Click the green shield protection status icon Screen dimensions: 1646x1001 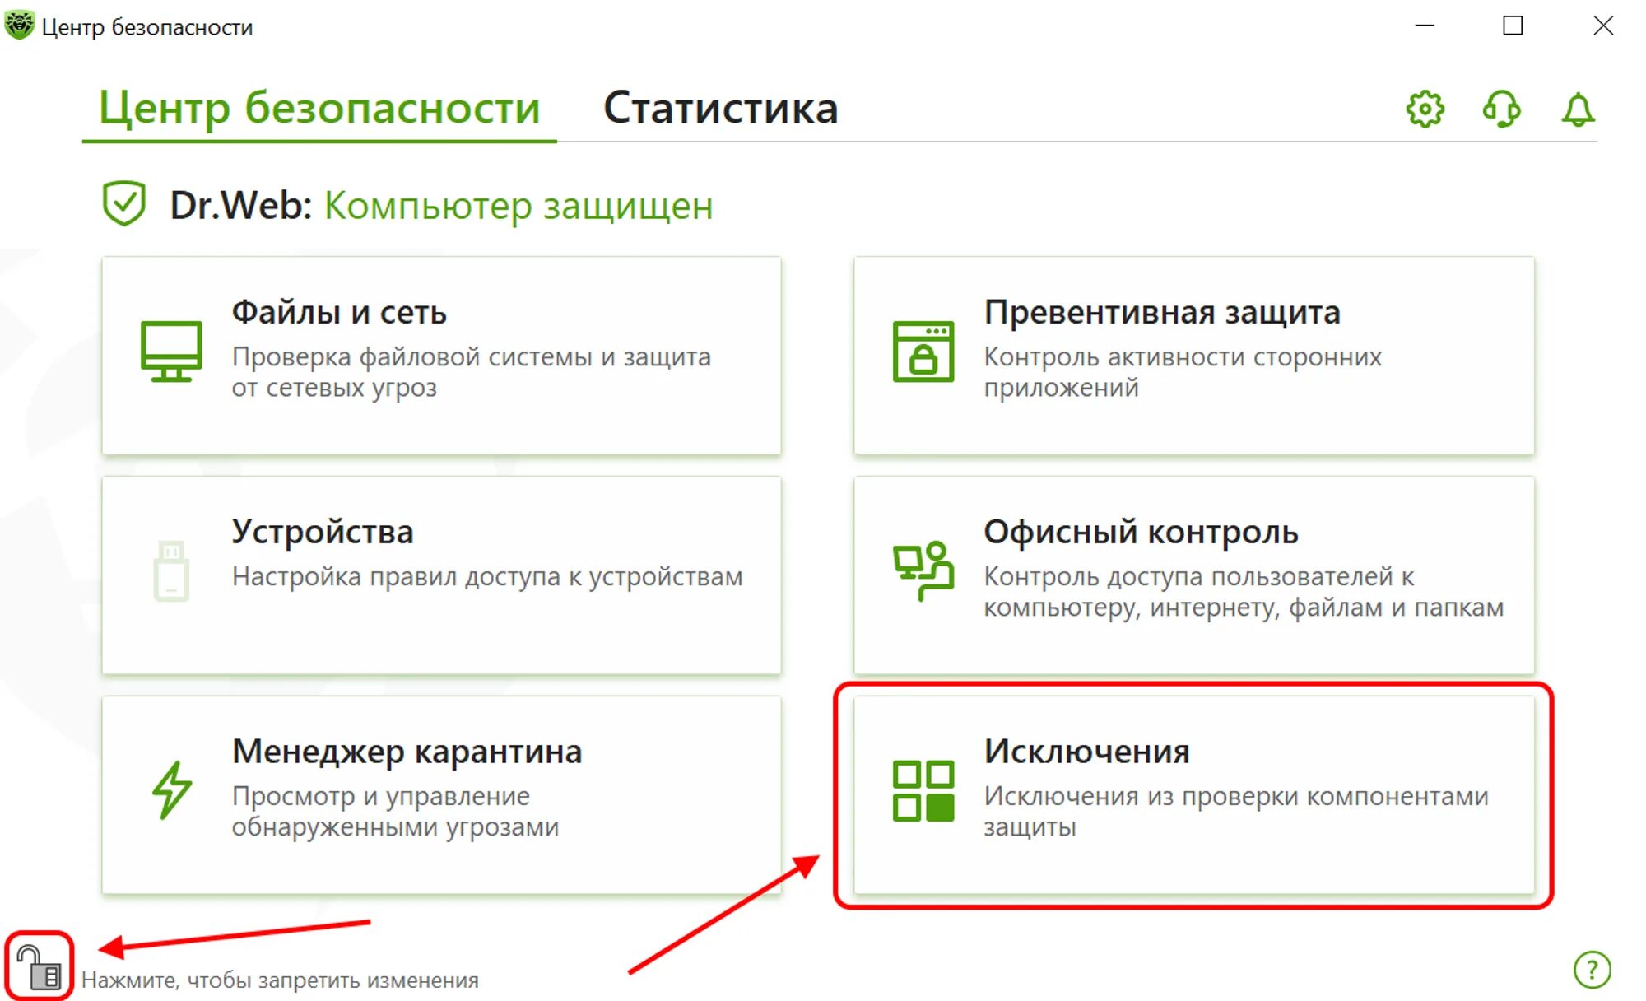[x=124, y=203]
